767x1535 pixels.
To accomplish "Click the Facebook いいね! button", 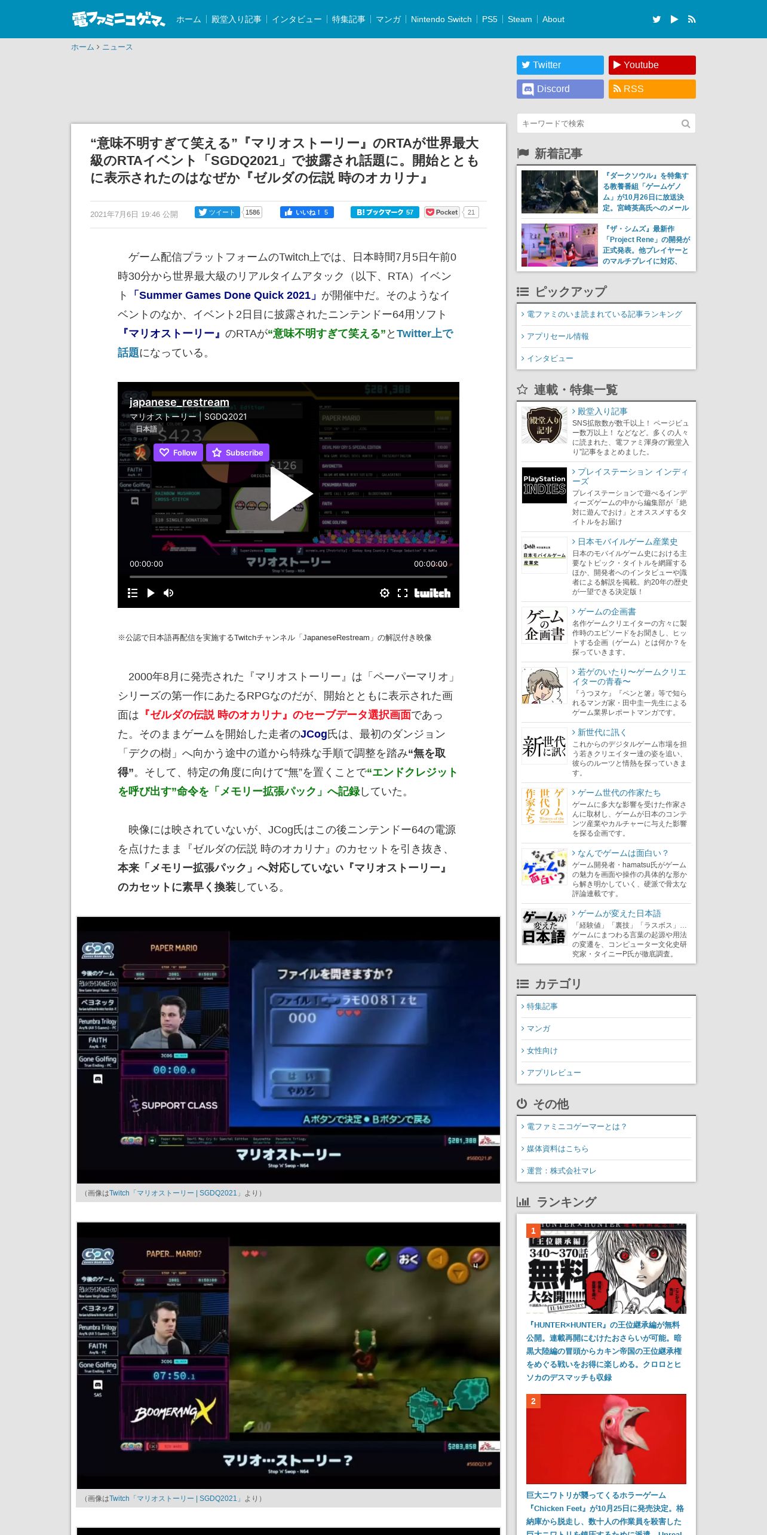I will pos(307,212).
